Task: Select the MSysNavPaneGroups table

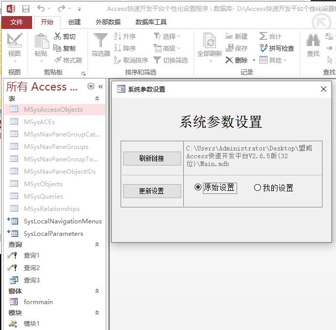Action: pos(55,147)
